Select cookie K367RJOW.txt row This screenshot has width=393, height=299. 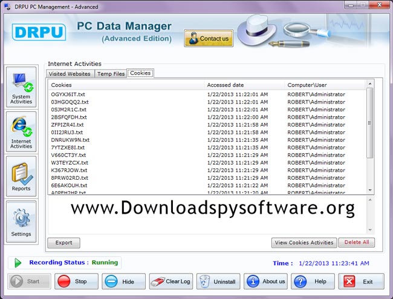coord(207,170)
